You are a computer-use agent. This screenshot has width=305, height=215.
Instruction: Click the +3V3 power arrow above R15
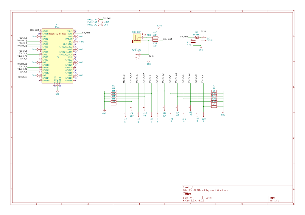159,27
